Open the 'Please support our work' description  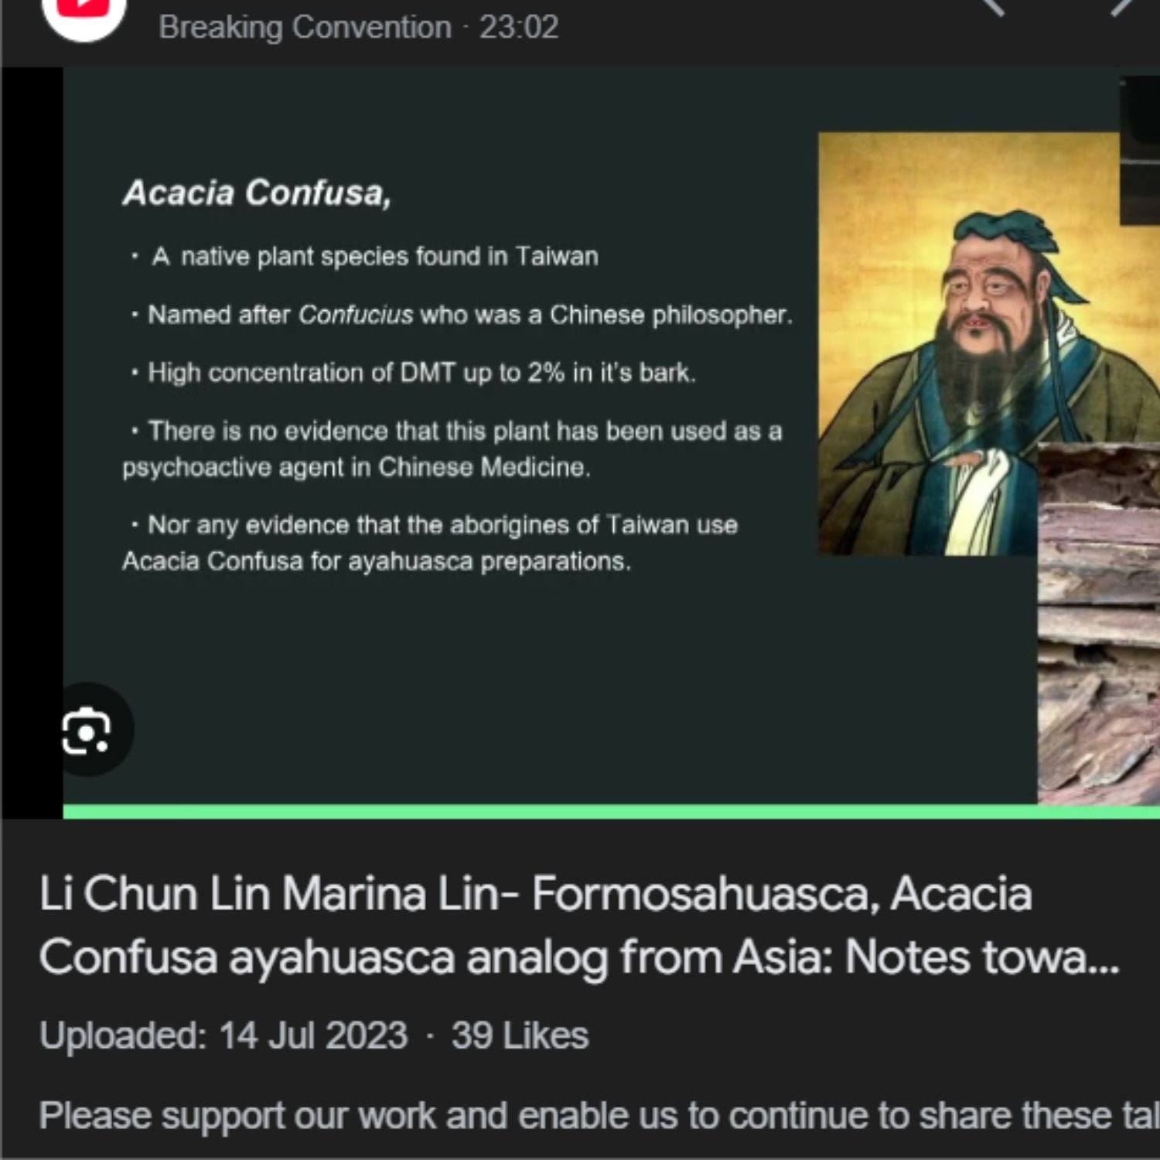599,1116
